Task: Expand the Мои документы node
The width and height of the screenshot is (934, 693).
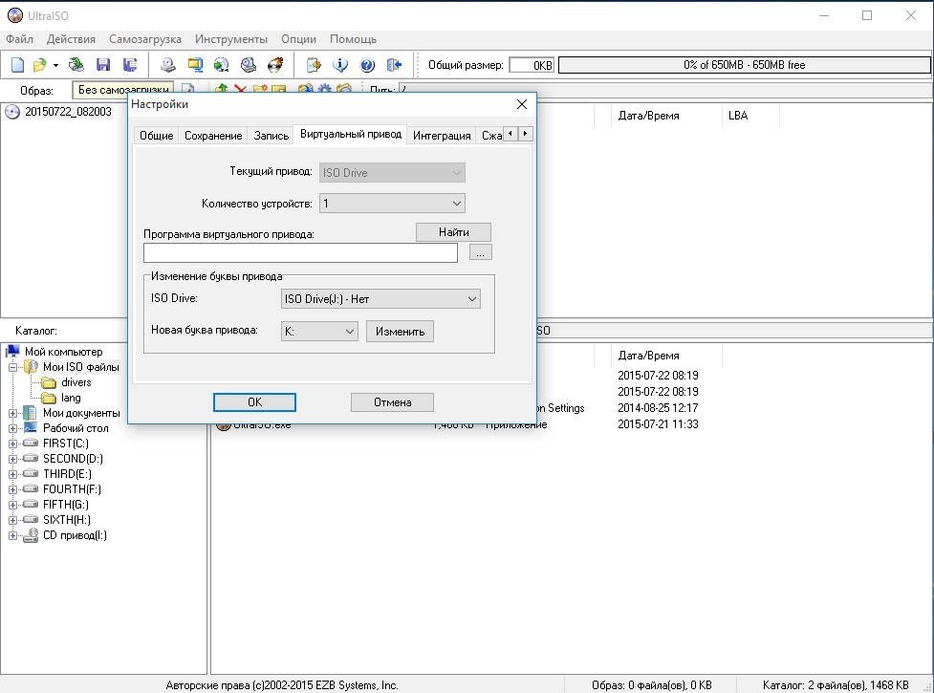Action: tap(12, 413)
